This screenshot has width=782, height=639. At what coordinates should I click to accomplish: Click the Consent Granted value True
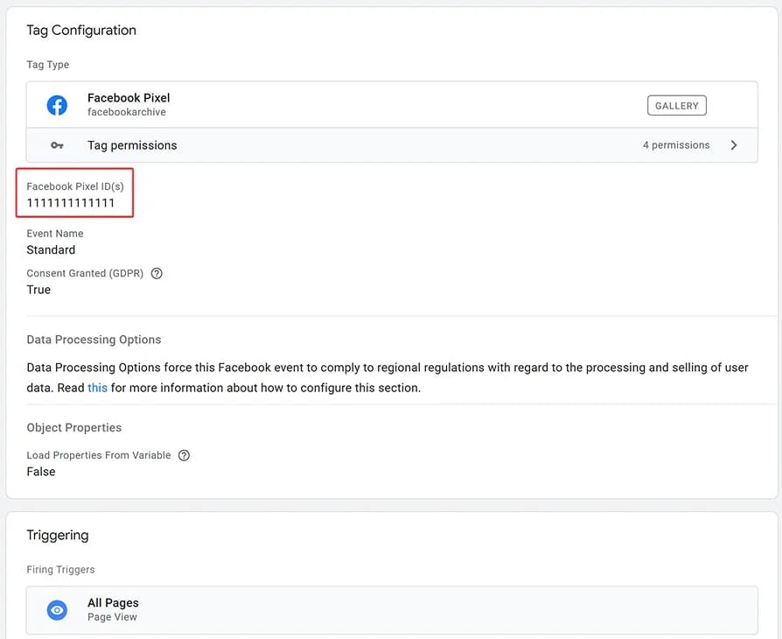38,290
